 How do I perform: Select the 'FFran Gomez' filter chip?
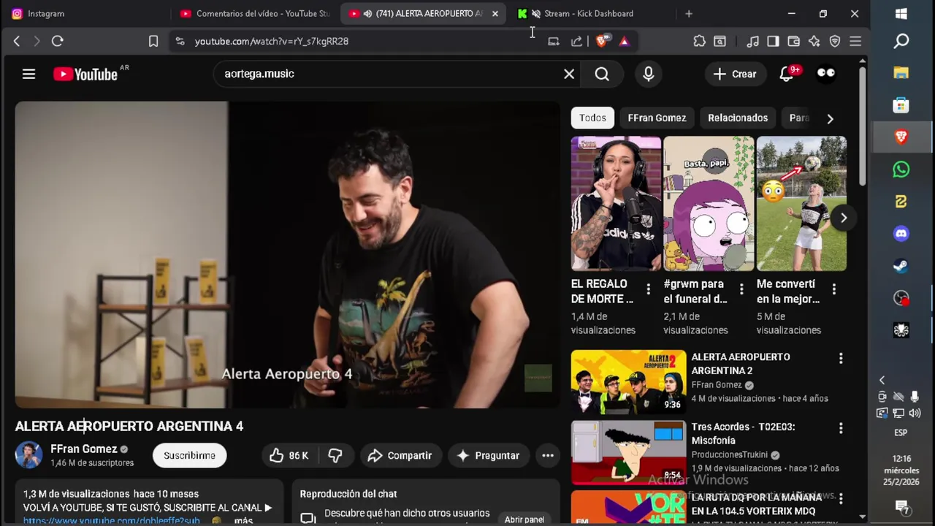(x=657, y=118)
